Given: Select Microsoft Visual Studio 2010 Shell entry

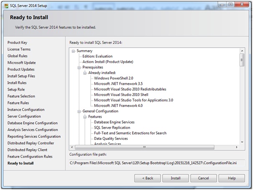Looking at the screenshot, I should (121, 95).
